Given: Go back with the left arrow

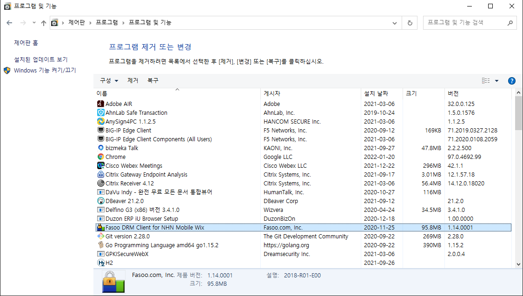Looking at the screenshot, I should pos(9,23).
